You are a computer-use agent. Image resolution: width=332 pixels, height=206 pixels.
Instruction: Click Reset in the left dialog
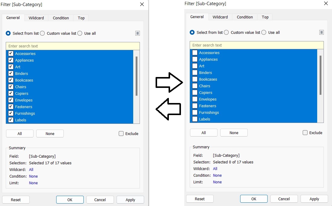[16, 200]
